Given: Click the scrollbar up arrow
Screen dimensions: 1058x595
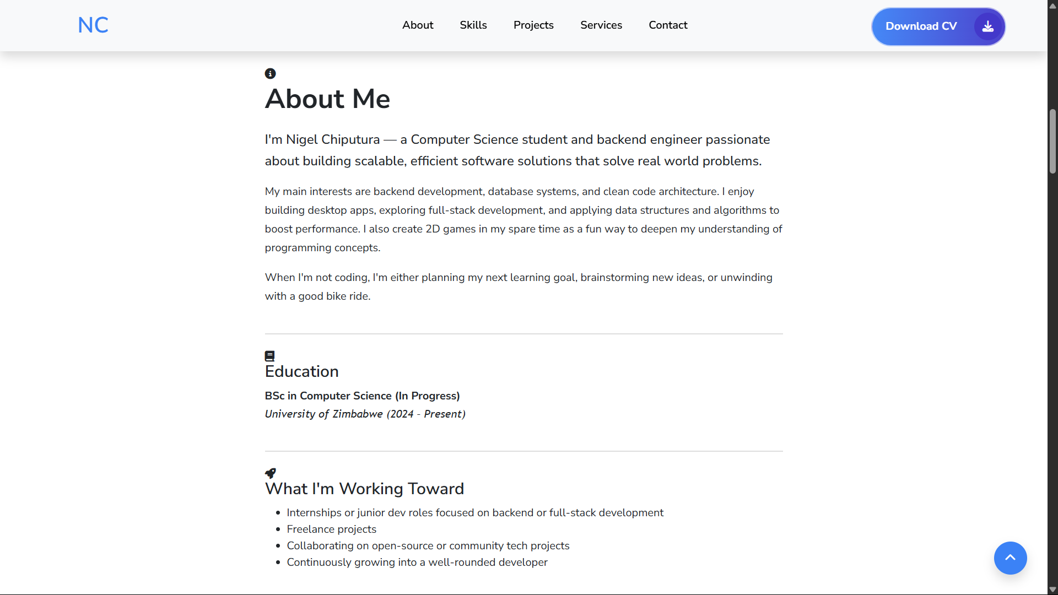Looking at the screenshot, I should point(1052,6).
